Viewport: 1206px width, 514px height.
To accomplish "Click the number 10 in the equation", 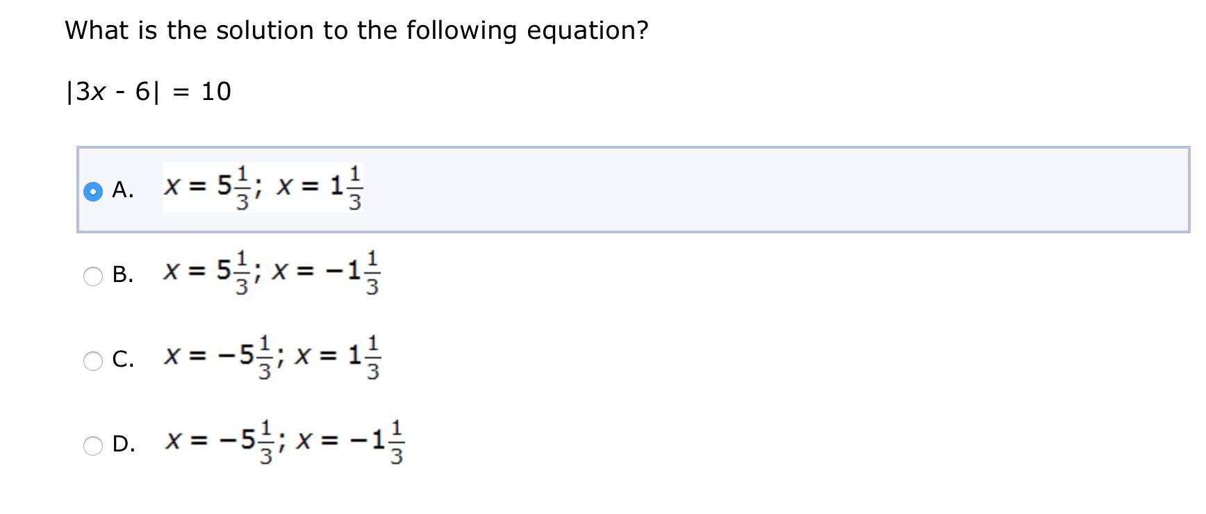I will coord(216,92).
